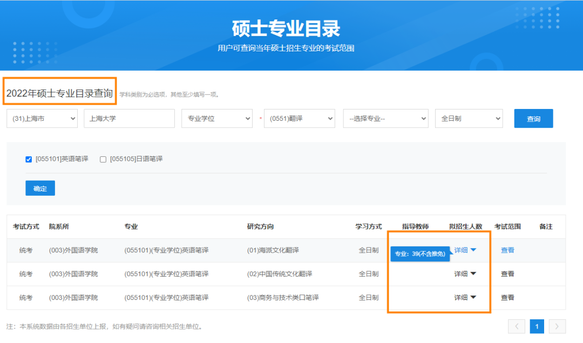Expand the (0551)翻译 subject dropdown
The height and width of the screenshot is (343, 583).
tap(300, 119)
